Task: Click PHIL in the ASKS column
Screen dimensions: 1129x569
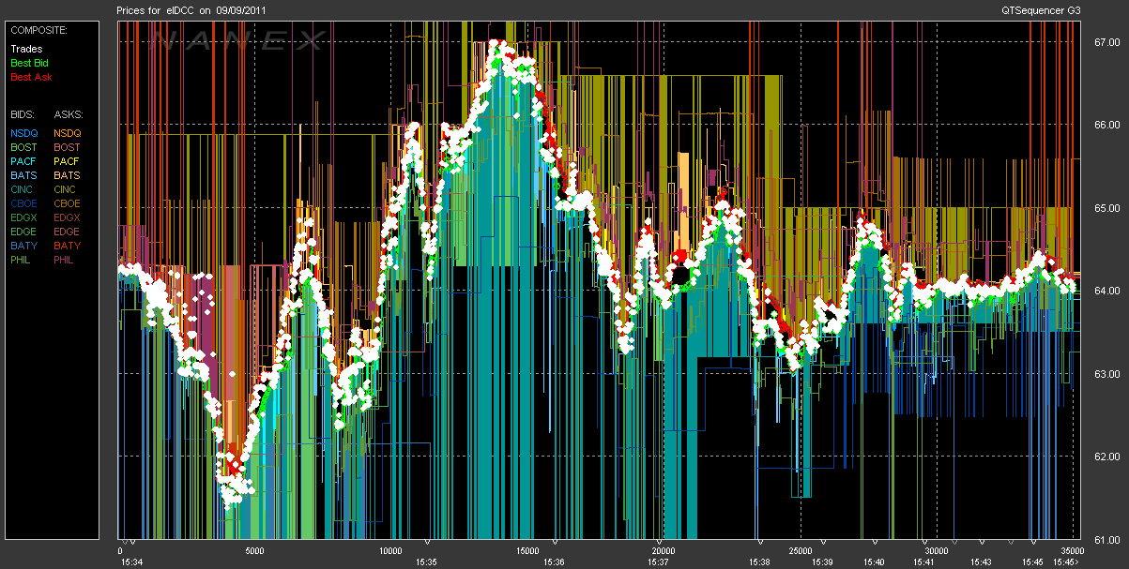Action: tap(66, 260)
